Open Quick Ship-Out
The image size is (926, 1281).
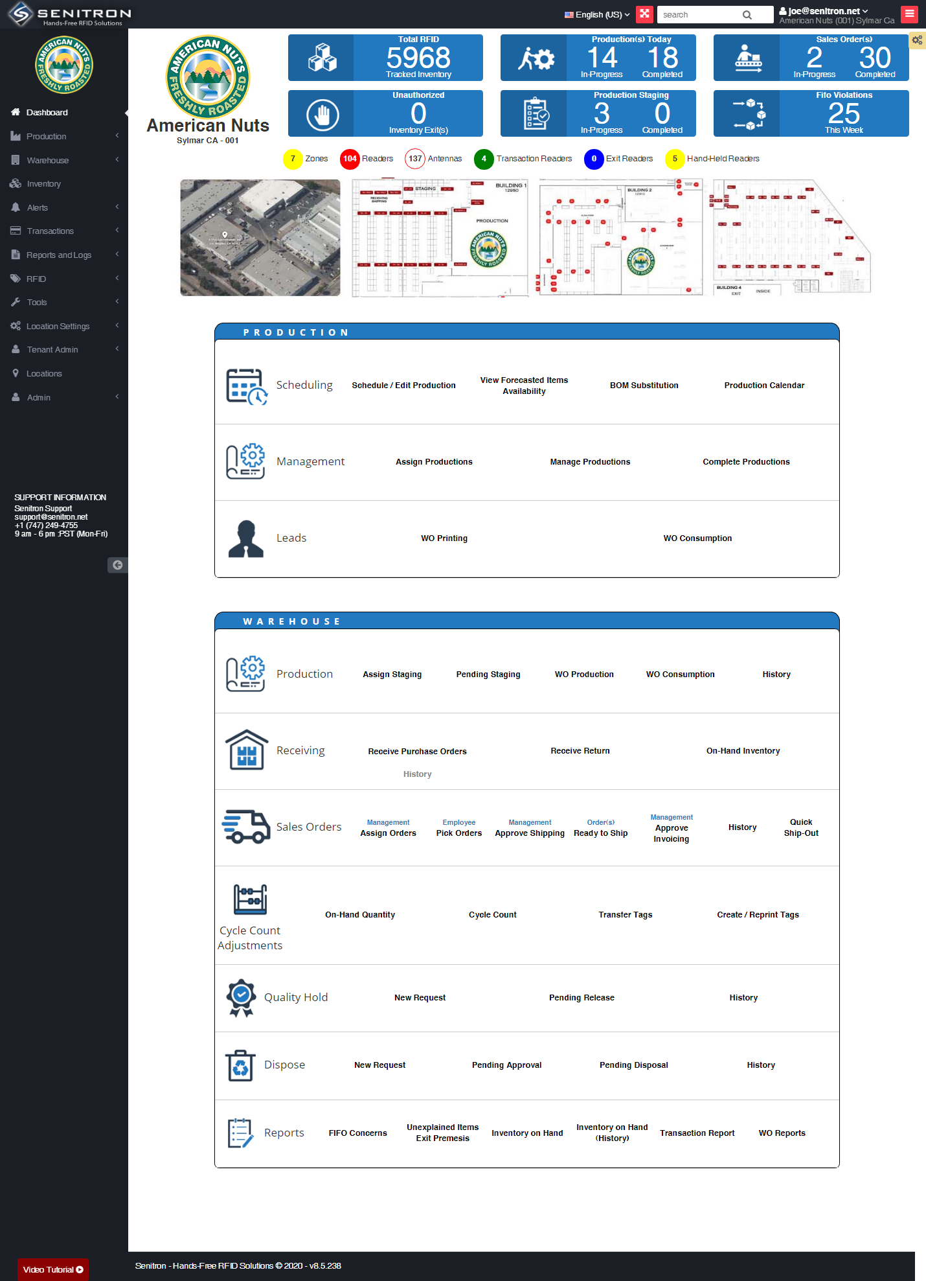click(801, 827)
